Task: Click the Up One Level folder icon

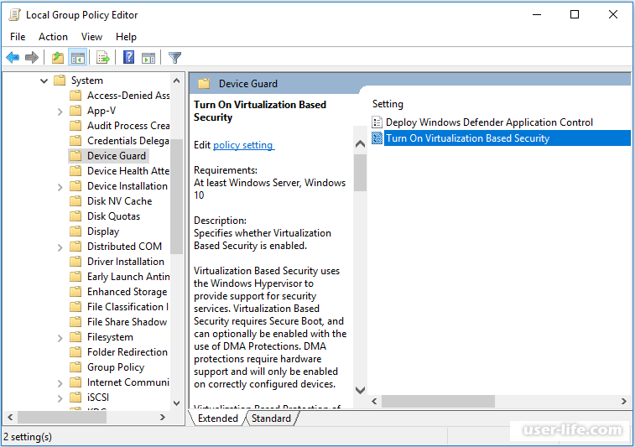Action: pos(58,58)
